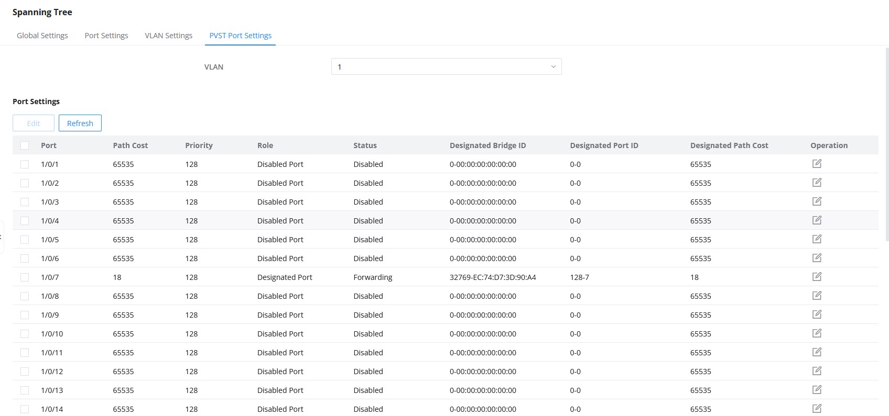Switch to the Global Settings tab

(x=42, y=36)
